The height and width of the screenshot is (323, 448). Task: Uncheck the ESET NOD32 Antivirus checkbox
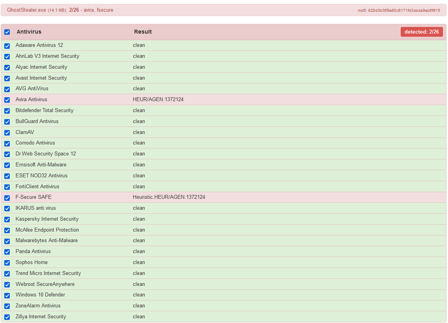(x=7, y=176)
